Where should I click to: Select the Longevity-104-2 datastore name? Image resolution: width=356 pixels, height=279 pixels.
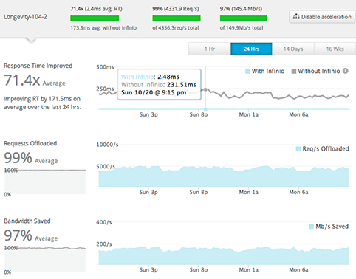[25, 17]
